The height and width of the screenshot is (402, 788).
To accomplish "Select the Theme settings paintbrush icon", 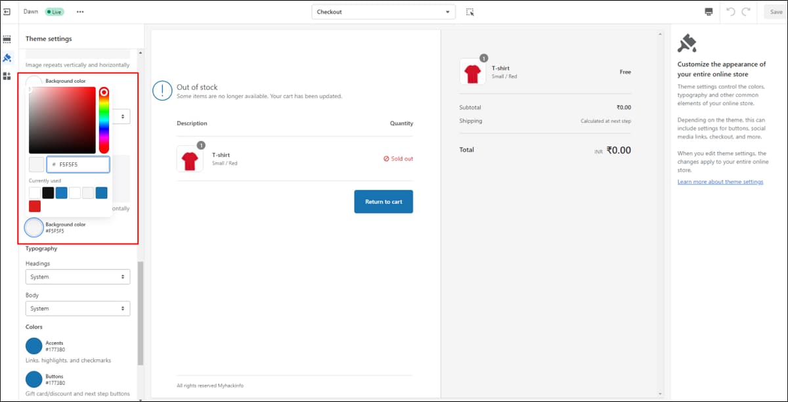I will pyautogui.click(x=7, y=58).
